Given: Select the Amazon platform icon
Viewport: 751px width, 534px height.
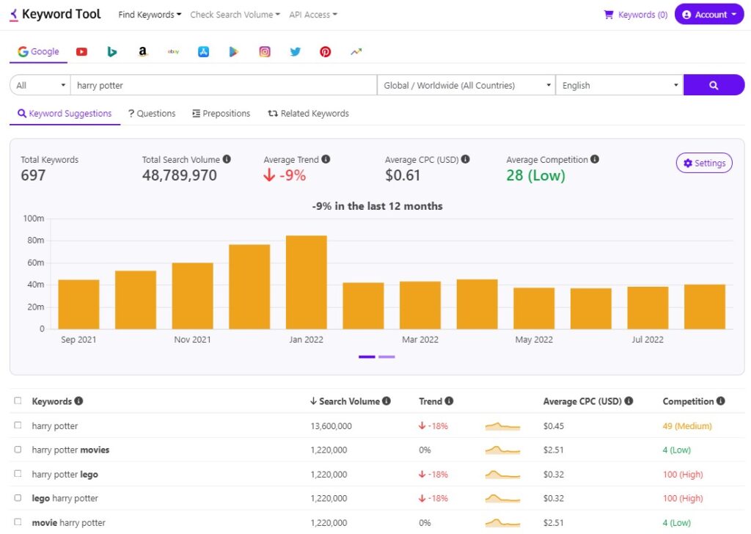Looking at the screenshot, I should click(143, 52).
